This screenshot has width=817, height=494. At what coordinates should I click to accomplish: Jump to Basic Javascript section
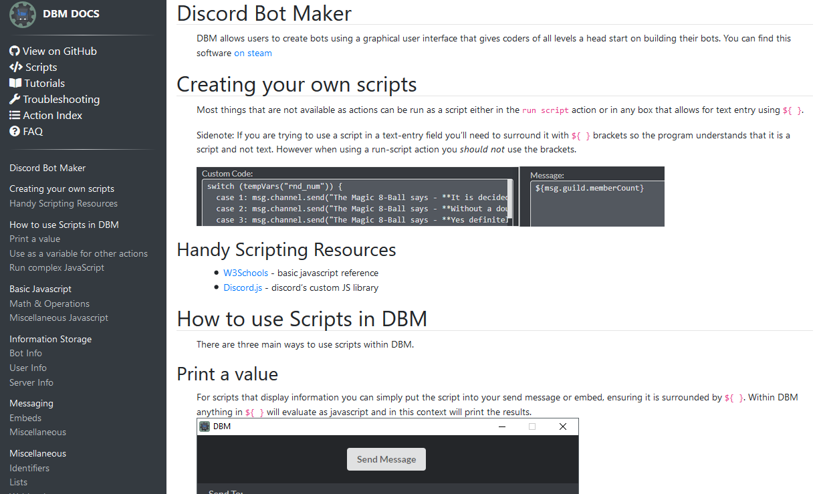[x=40, y=289]
